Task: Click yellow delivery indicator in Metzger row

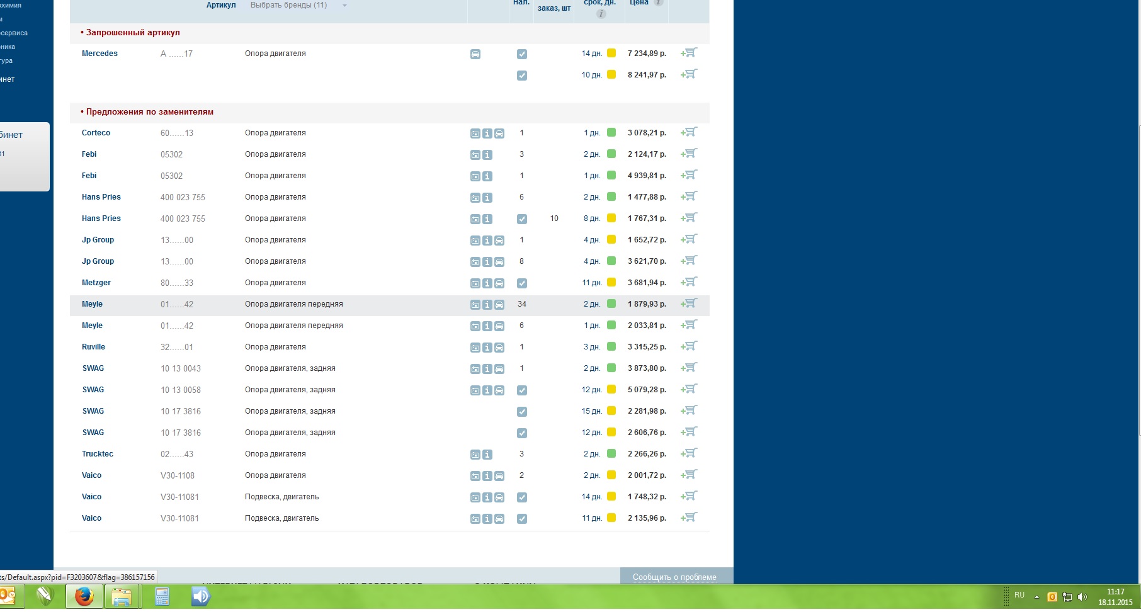Action: [611, 282]
